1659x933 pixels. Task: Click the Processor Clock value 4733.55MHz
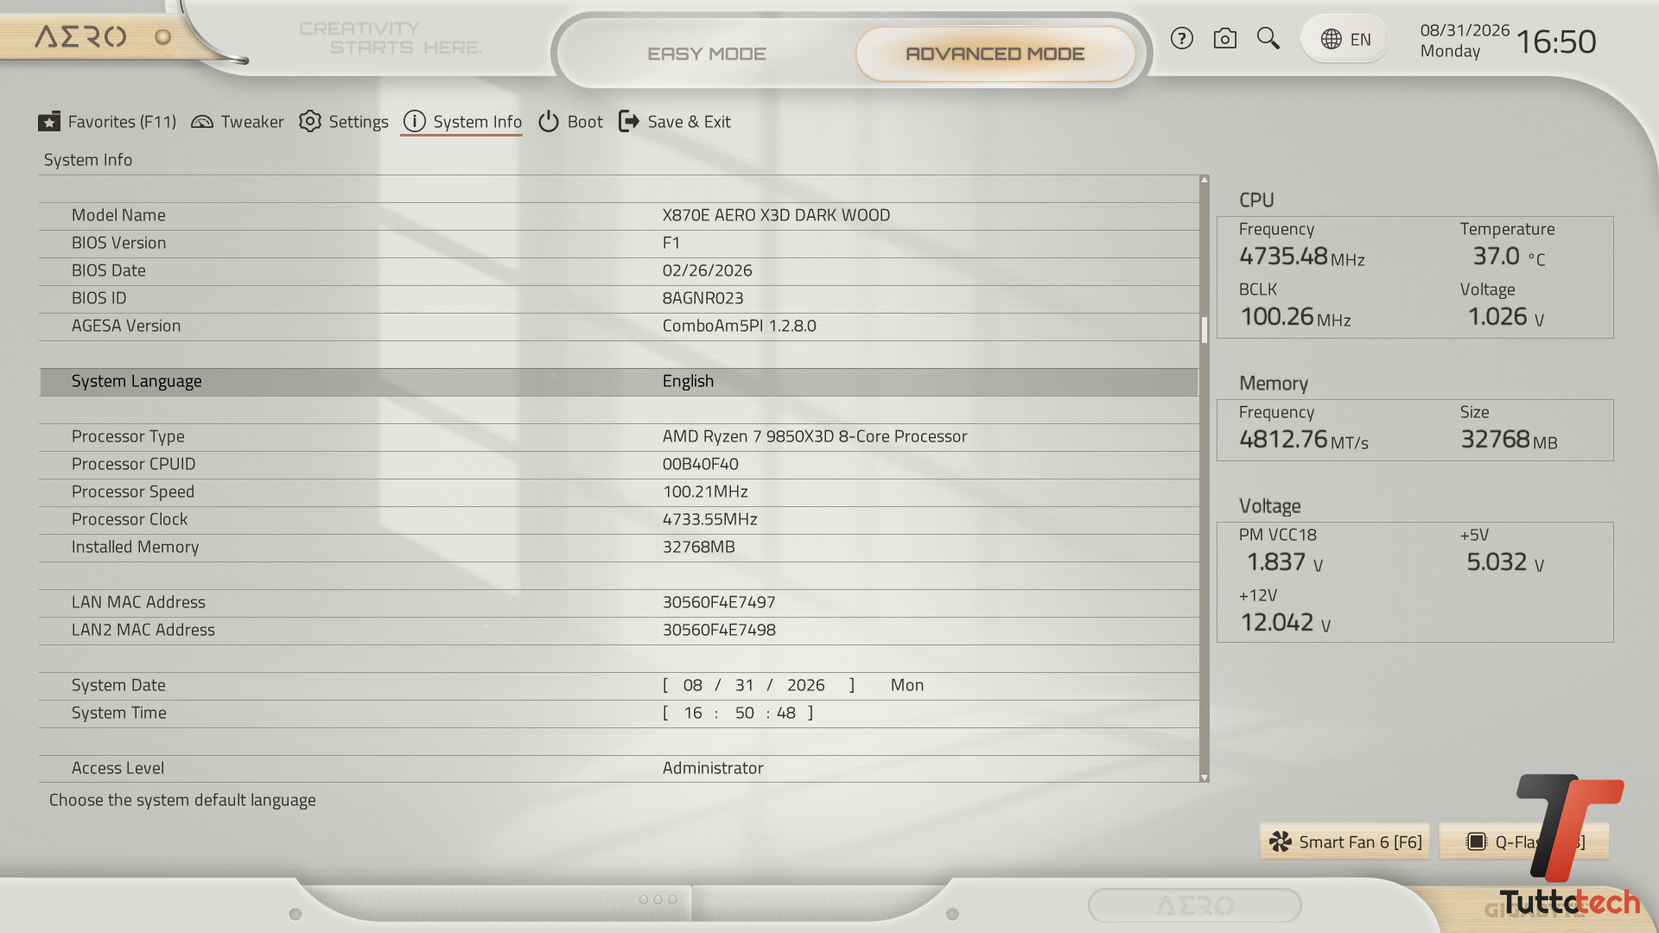(709, 519)
